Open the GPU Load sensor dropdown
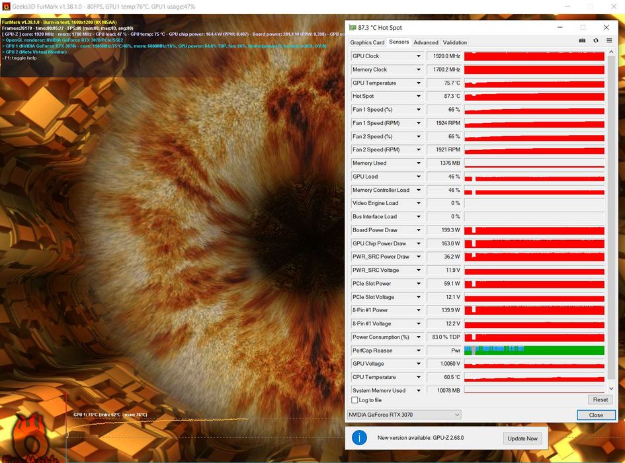Screen dimensions: 625x463 [419, 176]
